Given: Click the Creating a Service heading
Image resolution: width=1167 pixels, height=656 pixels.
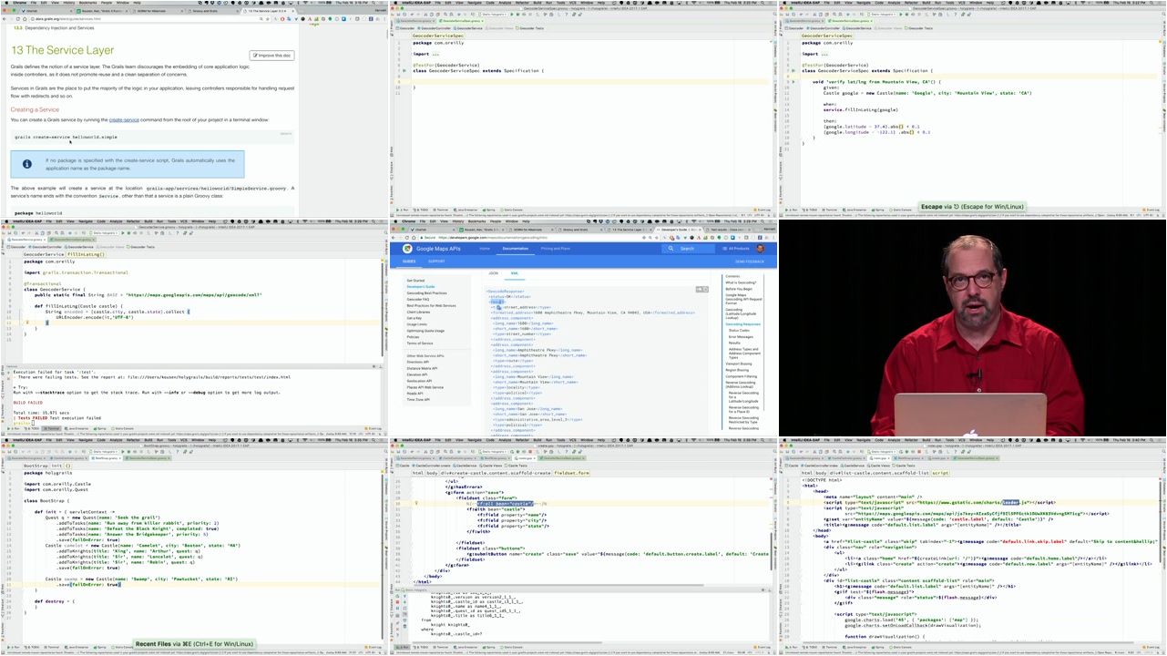Looking at the screenshot, I should (x=36, y=109).
